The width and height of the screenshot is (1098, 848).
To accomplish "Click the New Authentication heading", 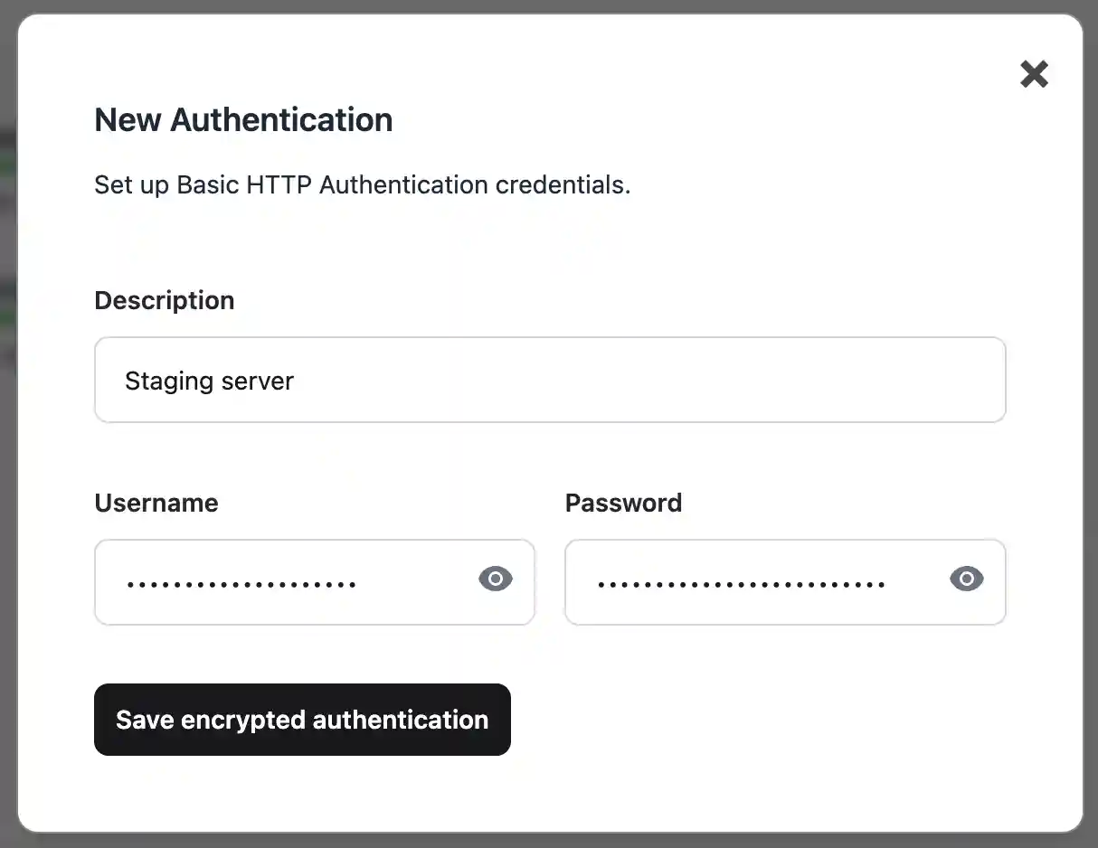I will 243,119.
